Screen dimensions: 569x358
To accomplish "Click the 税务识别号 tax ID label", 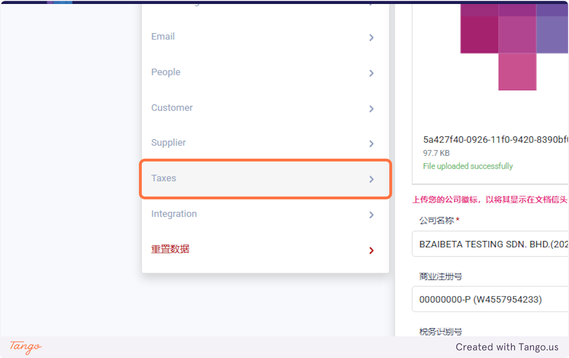I will (441, 331).
